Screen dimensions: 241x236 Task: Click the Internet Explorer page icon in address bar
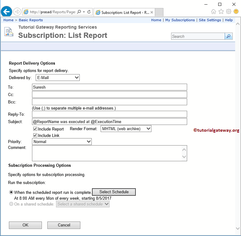pyautogui.click(x=26, y=12)
